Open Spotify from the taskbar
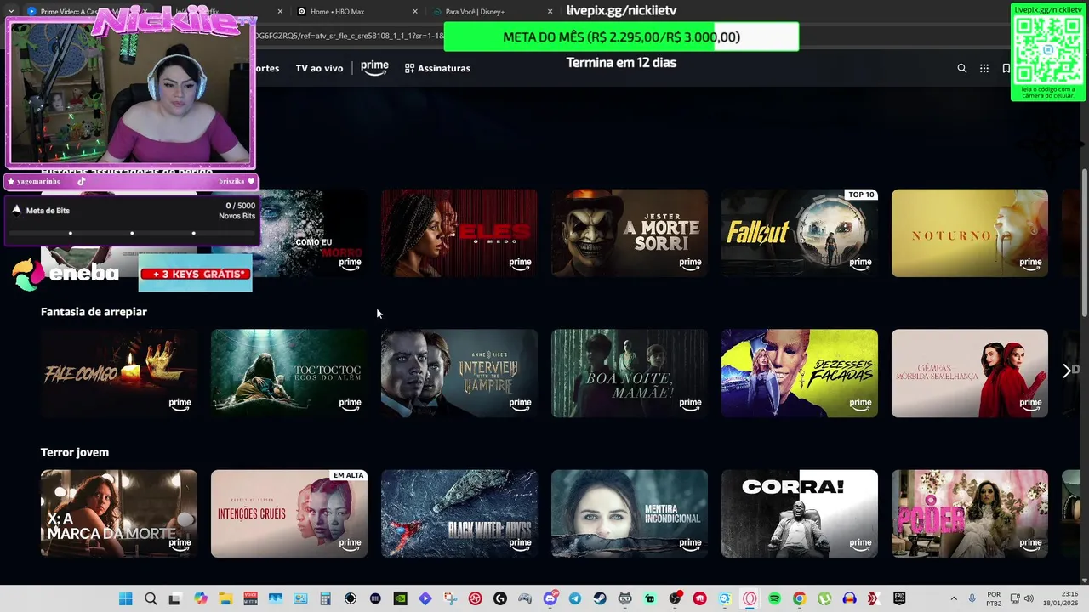 click(773, 598)
